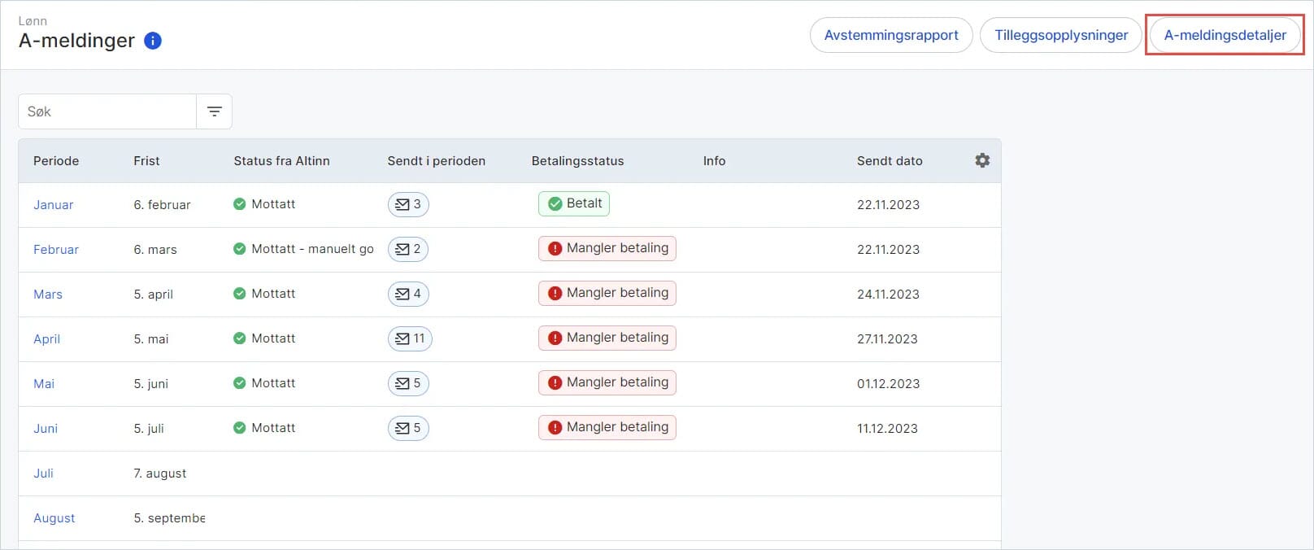1314x550 pixels.
Task: Open the August period link
Action: click(x=54, y=518)
